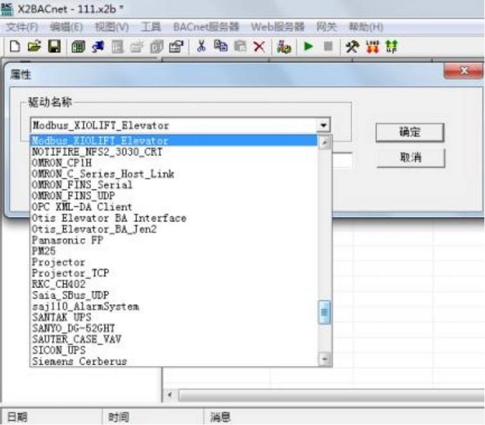Click the Save floppy disk icon
Screen dimensions: 485x425
(x=54, y=47)
